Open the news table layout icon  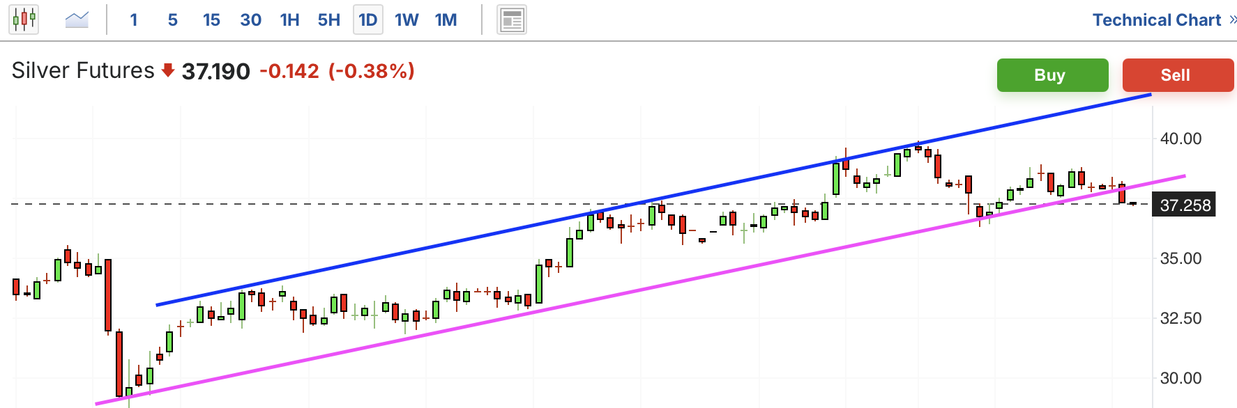[512, 19]
